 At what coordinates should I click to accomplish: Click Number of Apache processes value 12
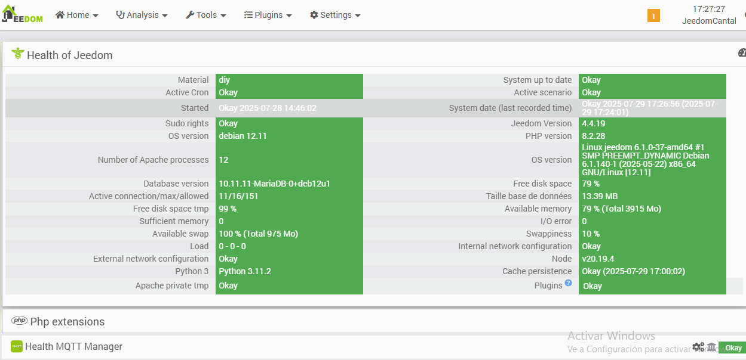pos(223,160)
